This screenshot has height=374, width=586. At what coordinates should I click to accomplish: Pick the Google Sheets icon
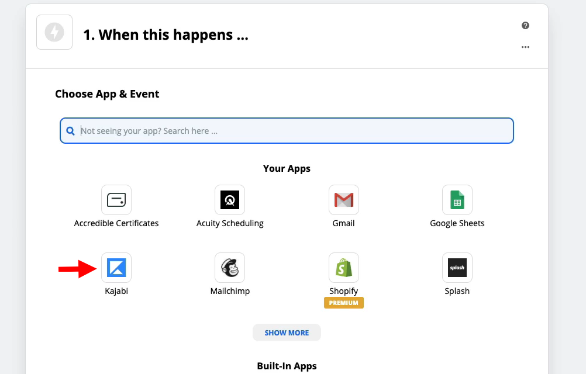457,200
